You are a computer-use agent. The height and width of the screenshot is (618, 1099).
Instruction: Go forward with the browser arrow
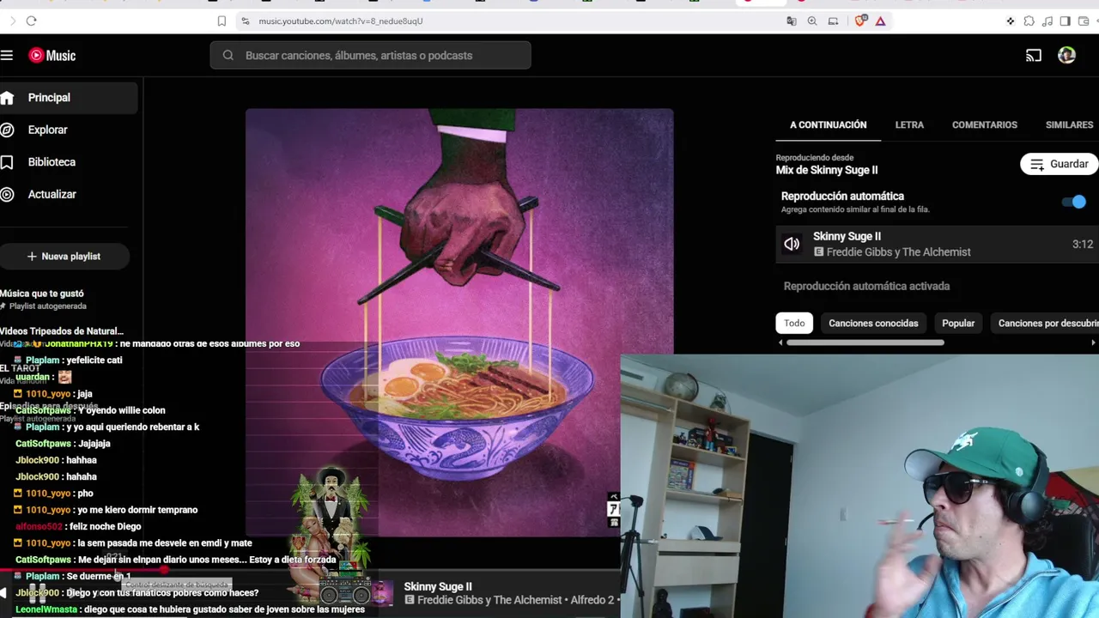(x=12, y=21)
